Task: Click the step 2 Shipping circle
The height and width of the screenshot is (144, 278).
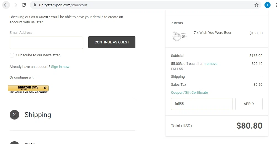Action: 14,115
